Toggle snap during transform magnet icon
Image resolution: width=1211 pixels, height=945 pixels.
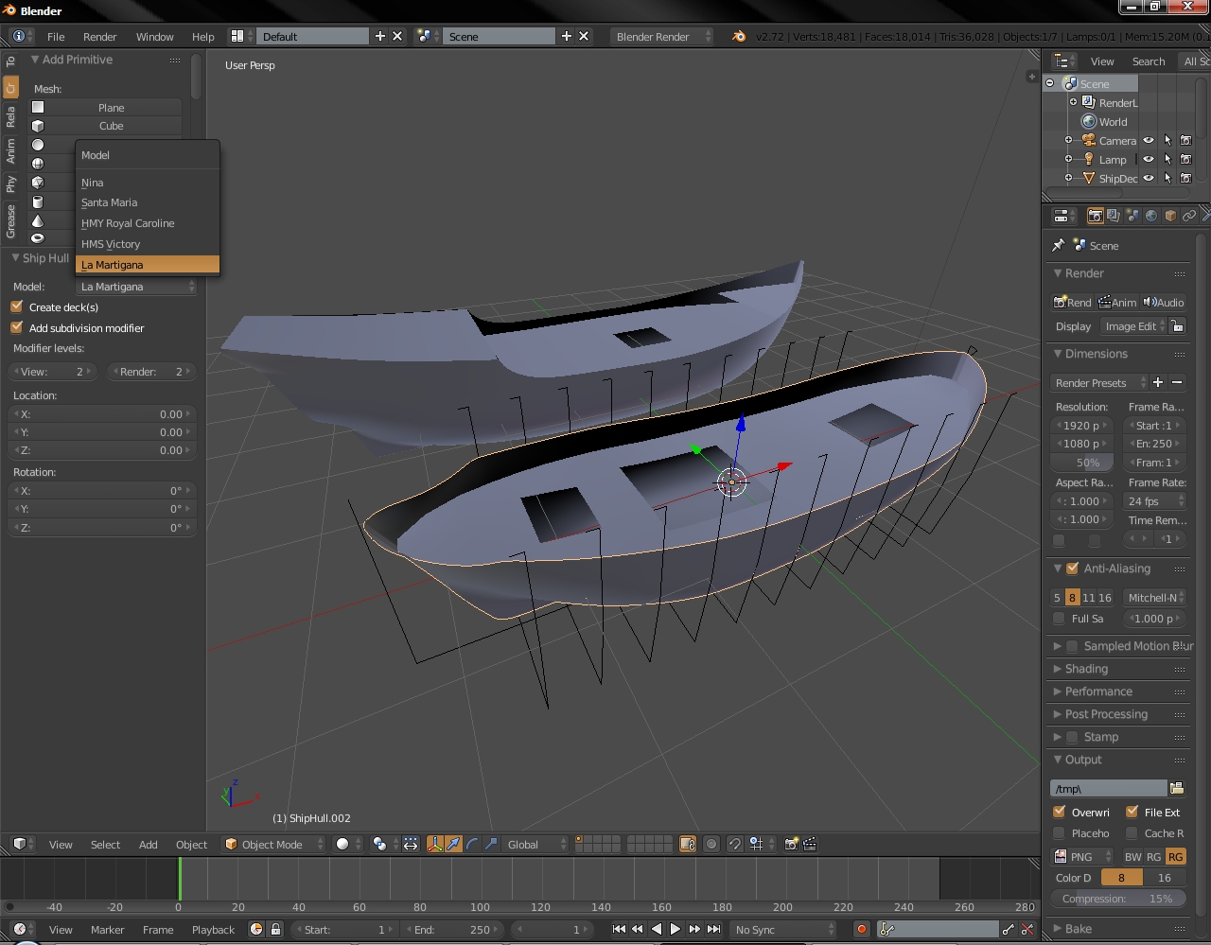[x=734, y=844]
